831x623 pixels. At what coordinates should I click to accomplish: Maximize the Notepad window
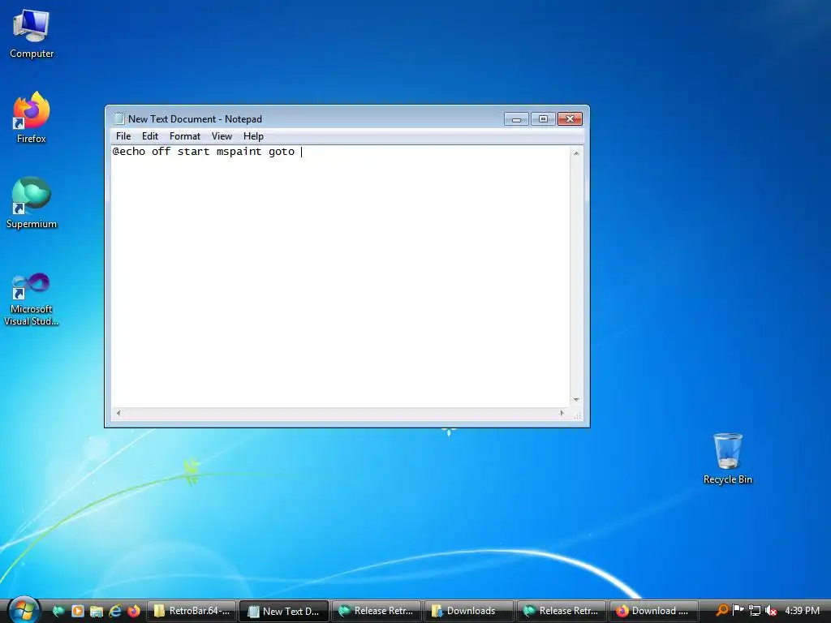[543, 119]
